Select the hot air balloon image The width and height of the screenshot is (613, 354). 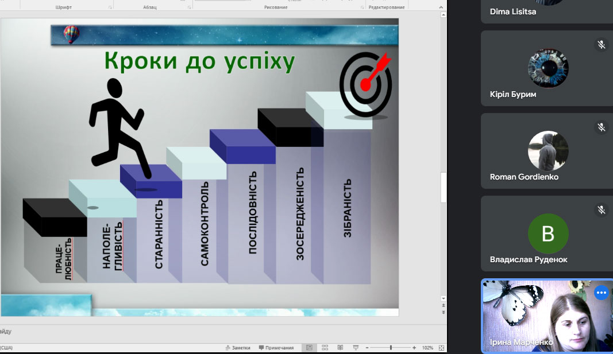tap(71, 34)
